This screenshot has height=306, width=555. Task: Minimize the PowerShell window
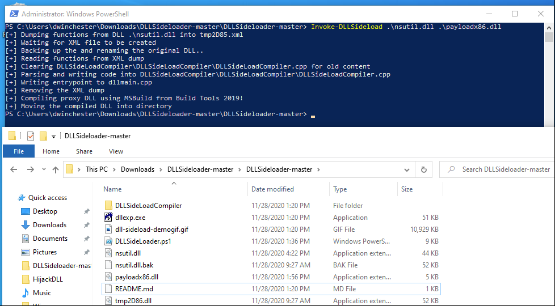489,14
